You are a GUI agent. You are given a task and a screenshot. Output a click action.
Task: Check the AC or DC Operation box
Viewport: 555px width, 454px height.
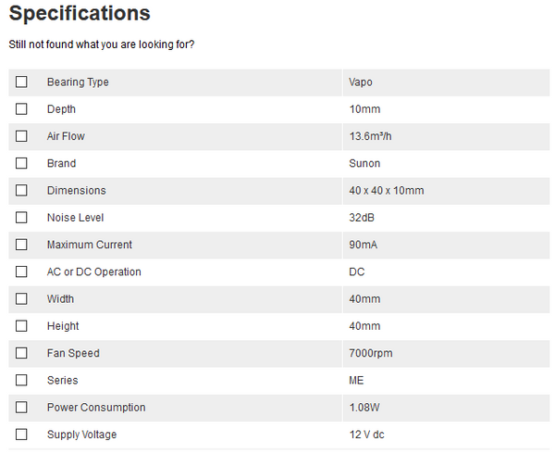(x=21, y=272)
